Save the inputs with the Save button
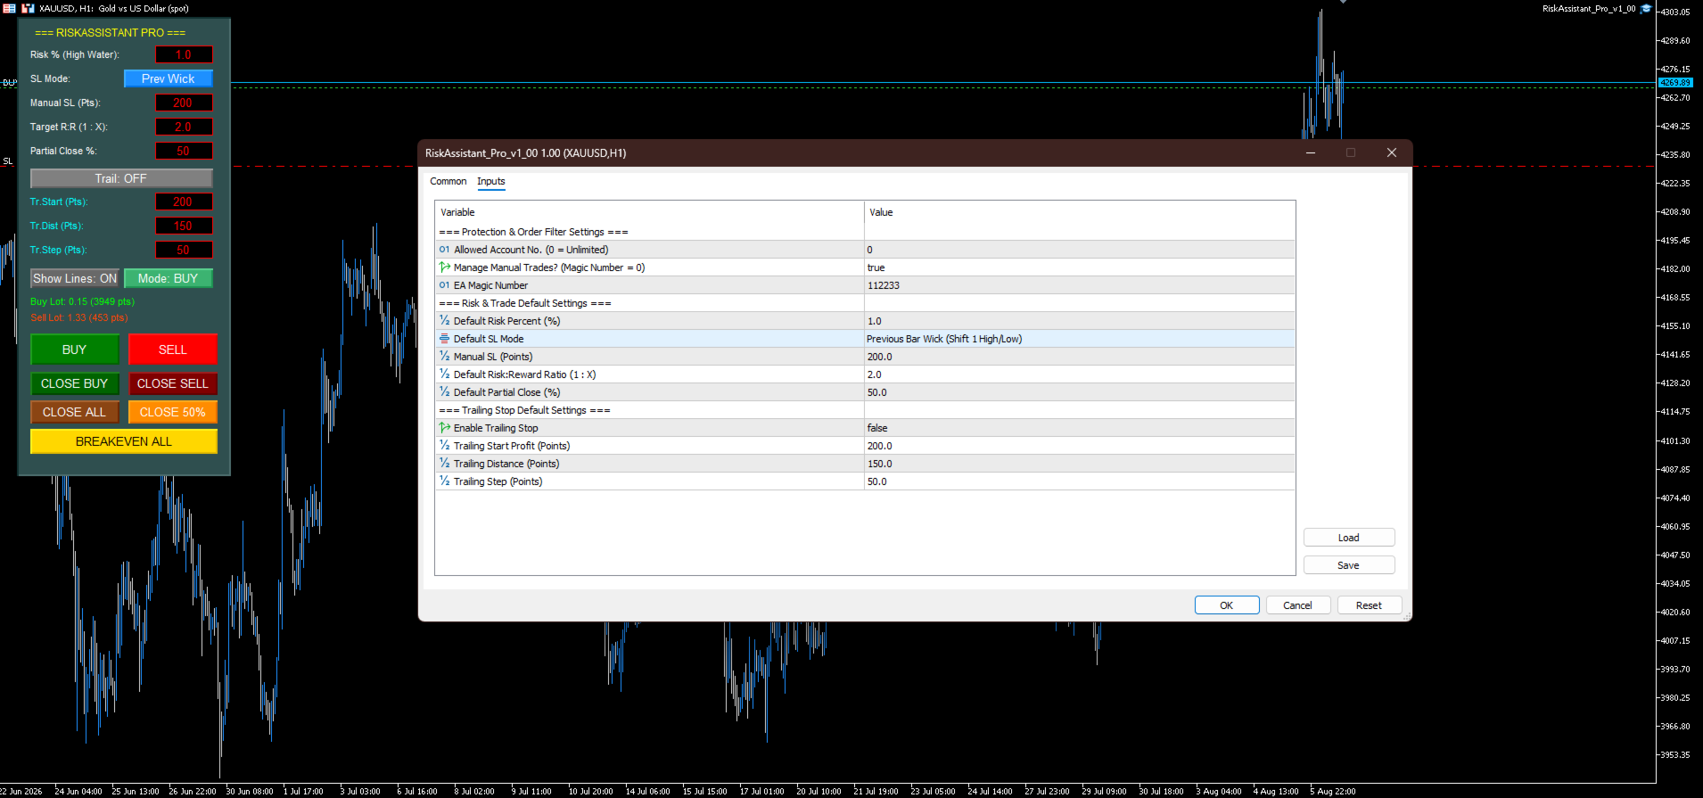1703x798 pixels. pyautogui.click(x=1349, y=565)
